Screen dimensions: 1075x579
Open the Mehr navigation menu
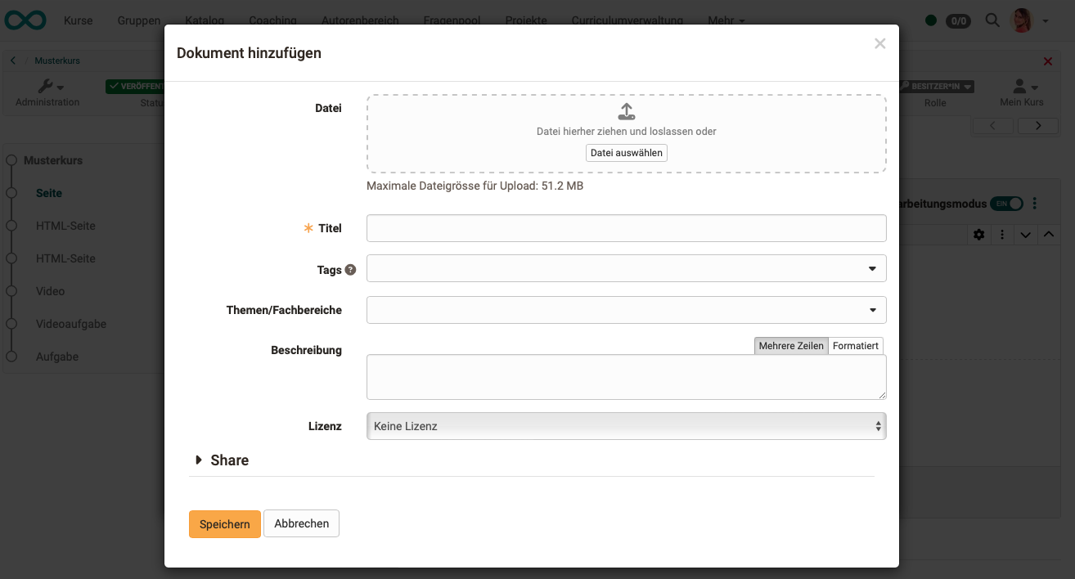pos(726,20)
